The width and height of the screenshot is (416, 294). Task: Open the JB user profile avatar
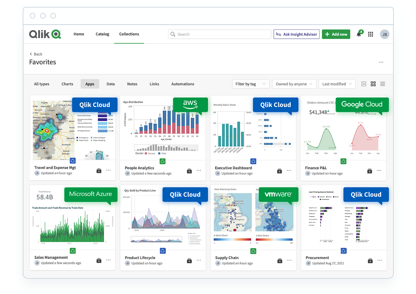pos(385,34)
